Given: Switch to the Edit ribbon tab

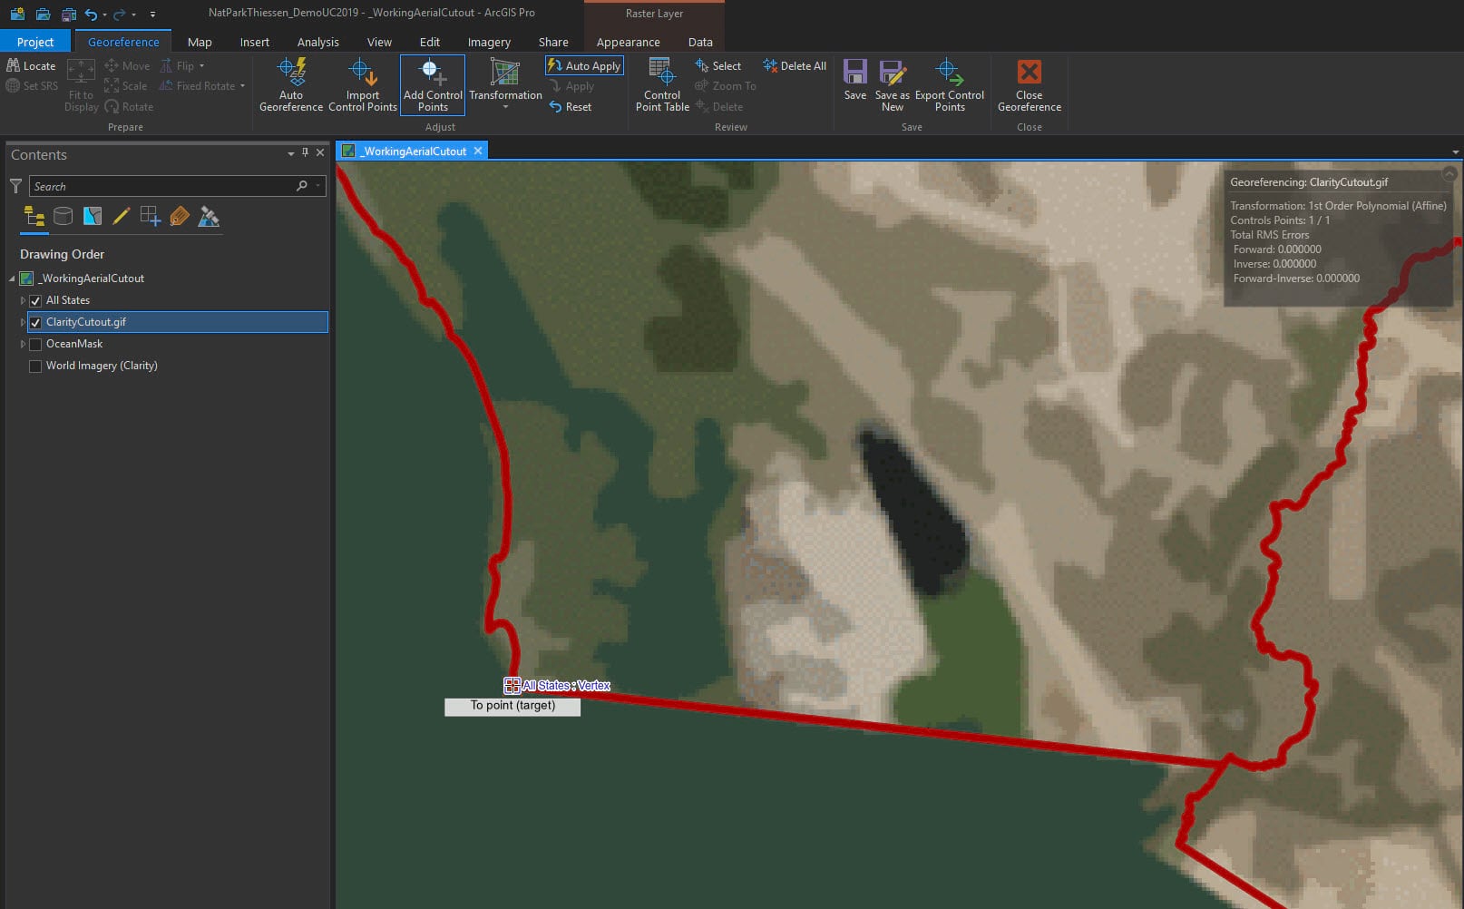Looking at the screenshot, I should (430, 42).
